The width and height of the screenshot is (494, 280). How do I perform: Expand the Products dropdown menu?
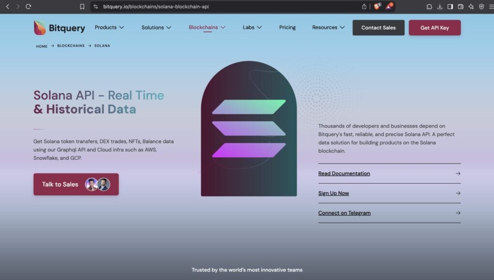[109, 28]
